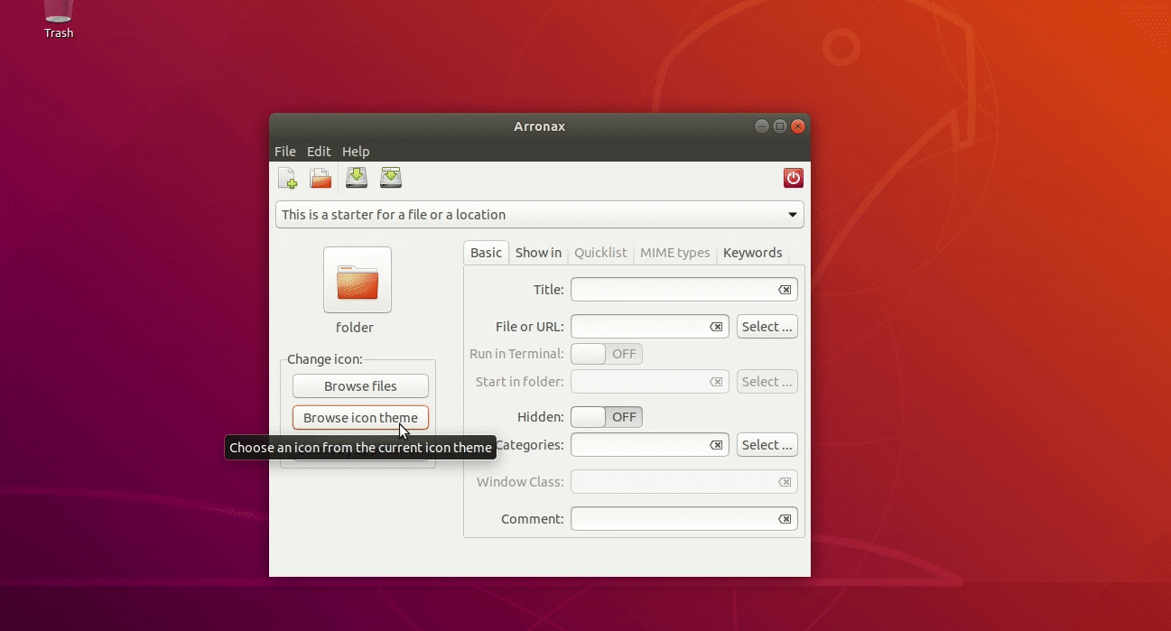This screenshot has height=631, width=1171.
Task: Click the clear icon in the Comment field
Action: pos(785,519)
